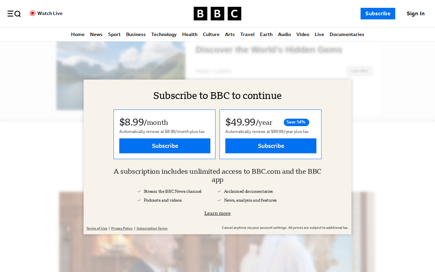Select Technology in the navigation
Screen dimensions: 435x272
pyautogui.click(x=164, y=34)
